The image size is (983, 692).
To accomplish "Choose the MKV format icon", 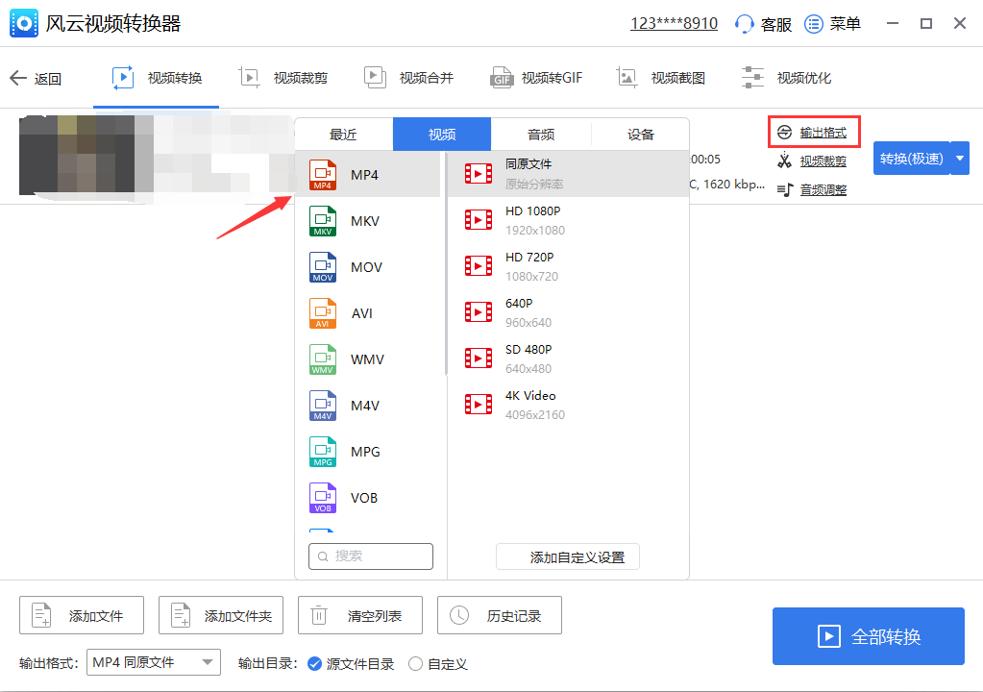I will point(323,221).
